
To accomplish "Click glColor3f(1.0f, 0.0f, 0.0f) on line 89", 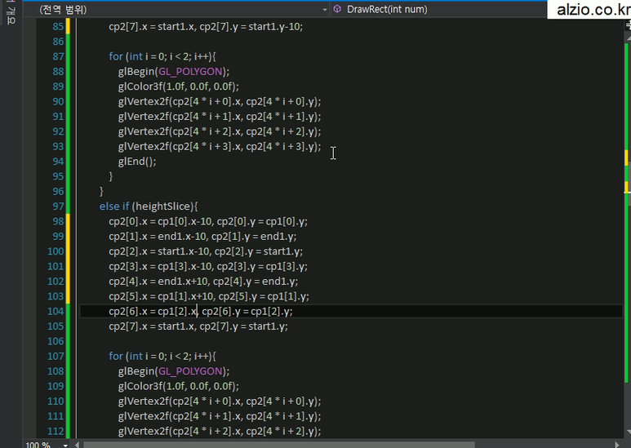I will pos(178,86).
